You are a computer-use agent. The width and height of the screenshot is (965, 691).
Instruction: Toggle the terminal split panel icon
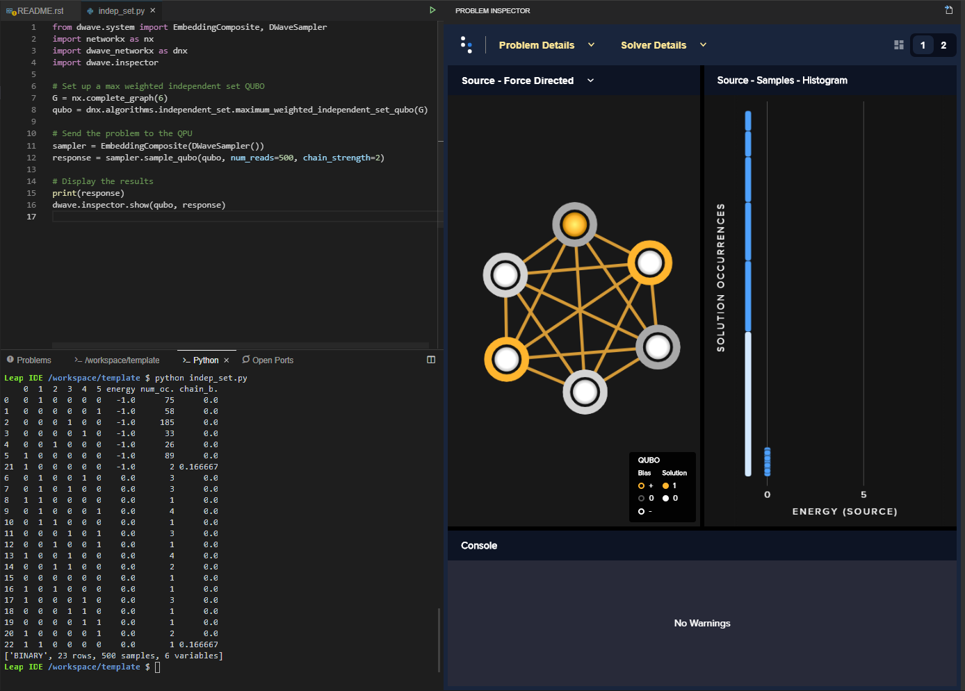pyautogui.click(x=431, y=360)
